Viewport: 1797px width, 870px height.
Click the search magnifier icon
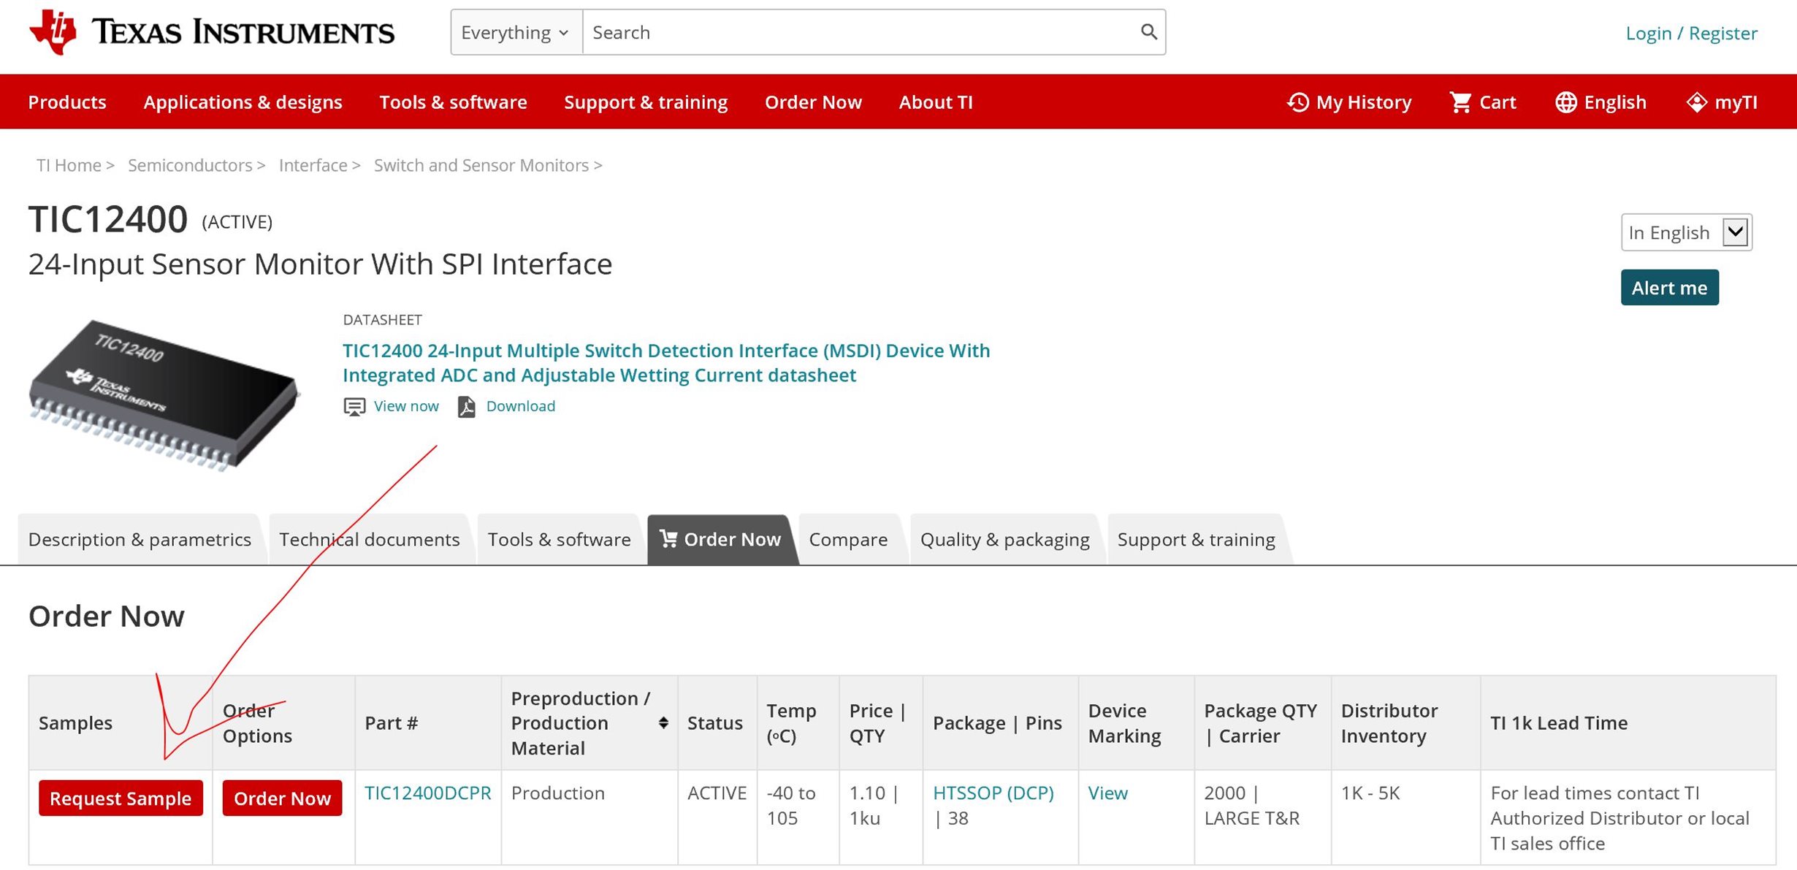1148,32
